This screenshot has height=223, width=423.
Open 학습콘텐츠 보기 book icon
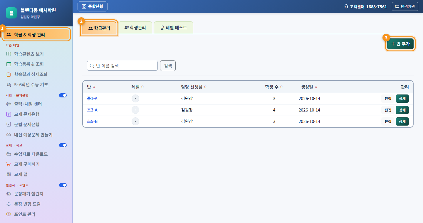tap(9, 54)
